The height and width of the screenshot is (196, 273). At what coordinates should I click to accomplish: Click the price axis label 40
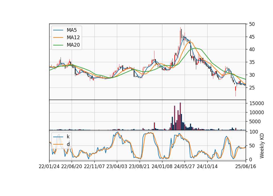click(x=252, y=49)
